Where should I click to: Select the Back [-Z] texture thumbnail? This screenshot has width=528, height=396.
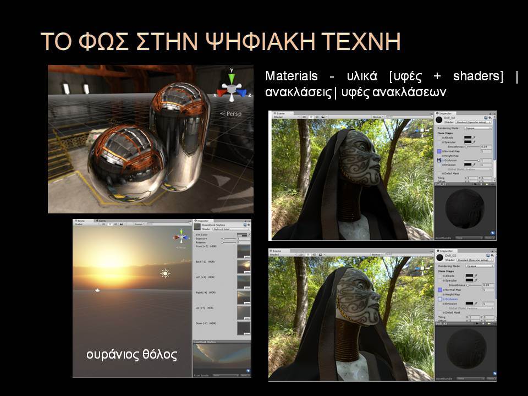244,267
